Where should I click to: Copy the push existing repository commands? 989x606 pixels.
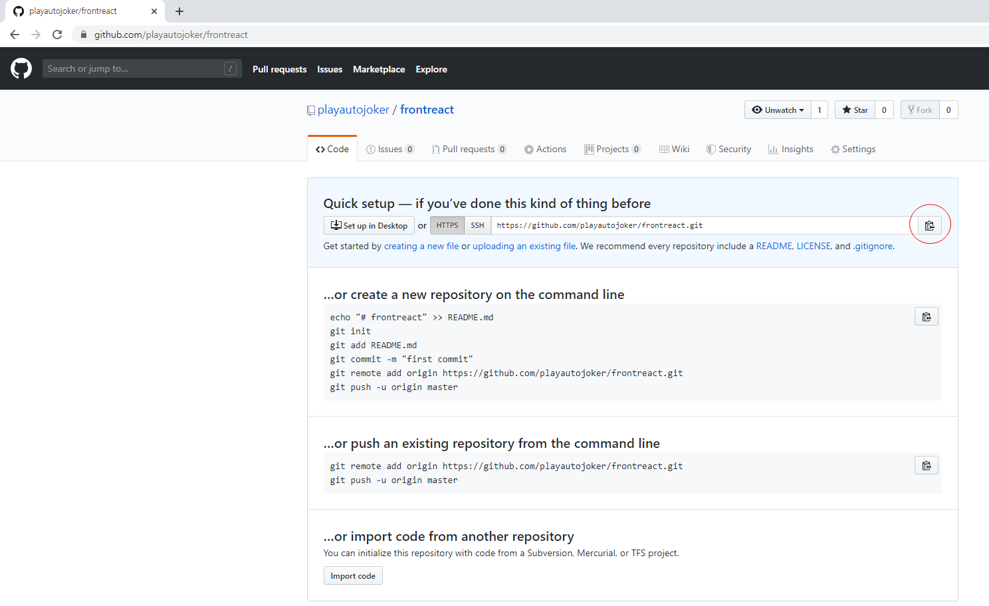pyautogui.click(x=926, y=466)
